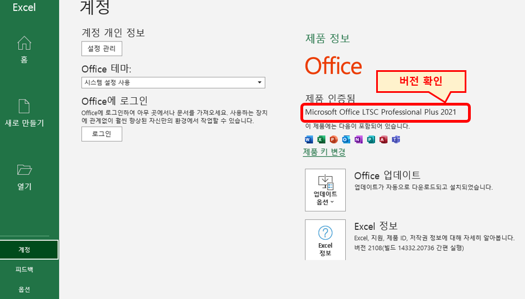The image size is (525, 299).
Task: Click the Teams app icon
Action: [x=396, y=139]
